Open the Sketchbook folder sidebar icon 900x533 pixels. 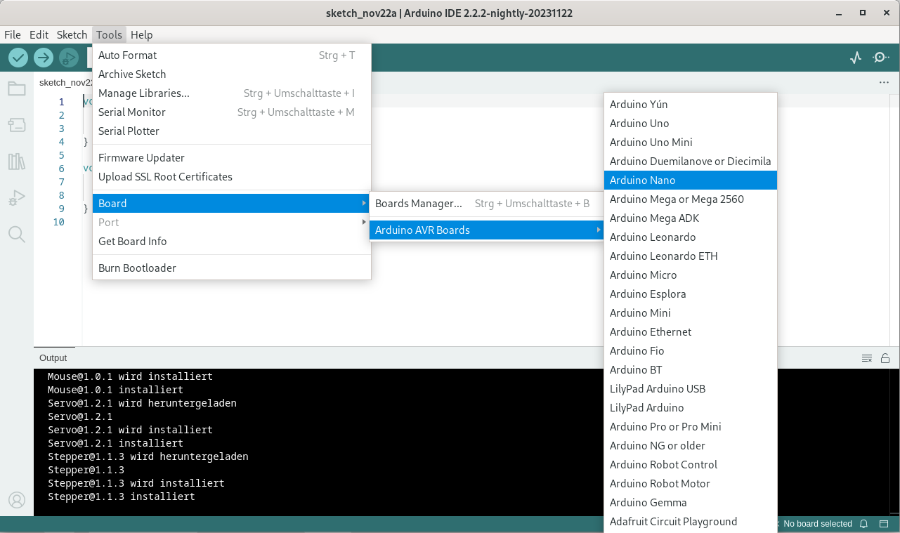[17, 88]
